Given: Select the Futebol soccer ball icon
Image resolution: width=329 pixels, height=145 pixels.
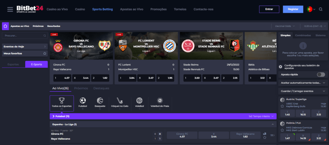Looking at the screenshot, I should (83, 101).
